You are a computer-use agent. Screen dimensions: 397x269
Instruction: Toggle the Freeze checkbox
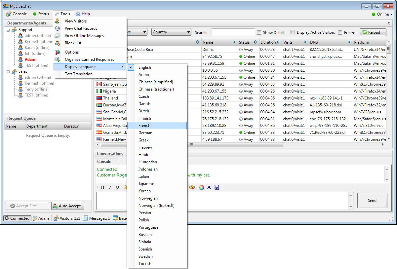(340, 33)
